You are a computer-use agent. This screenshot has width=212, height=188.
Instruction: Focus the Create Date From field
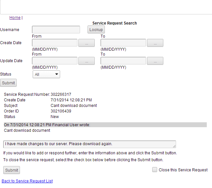coord(55,43)
